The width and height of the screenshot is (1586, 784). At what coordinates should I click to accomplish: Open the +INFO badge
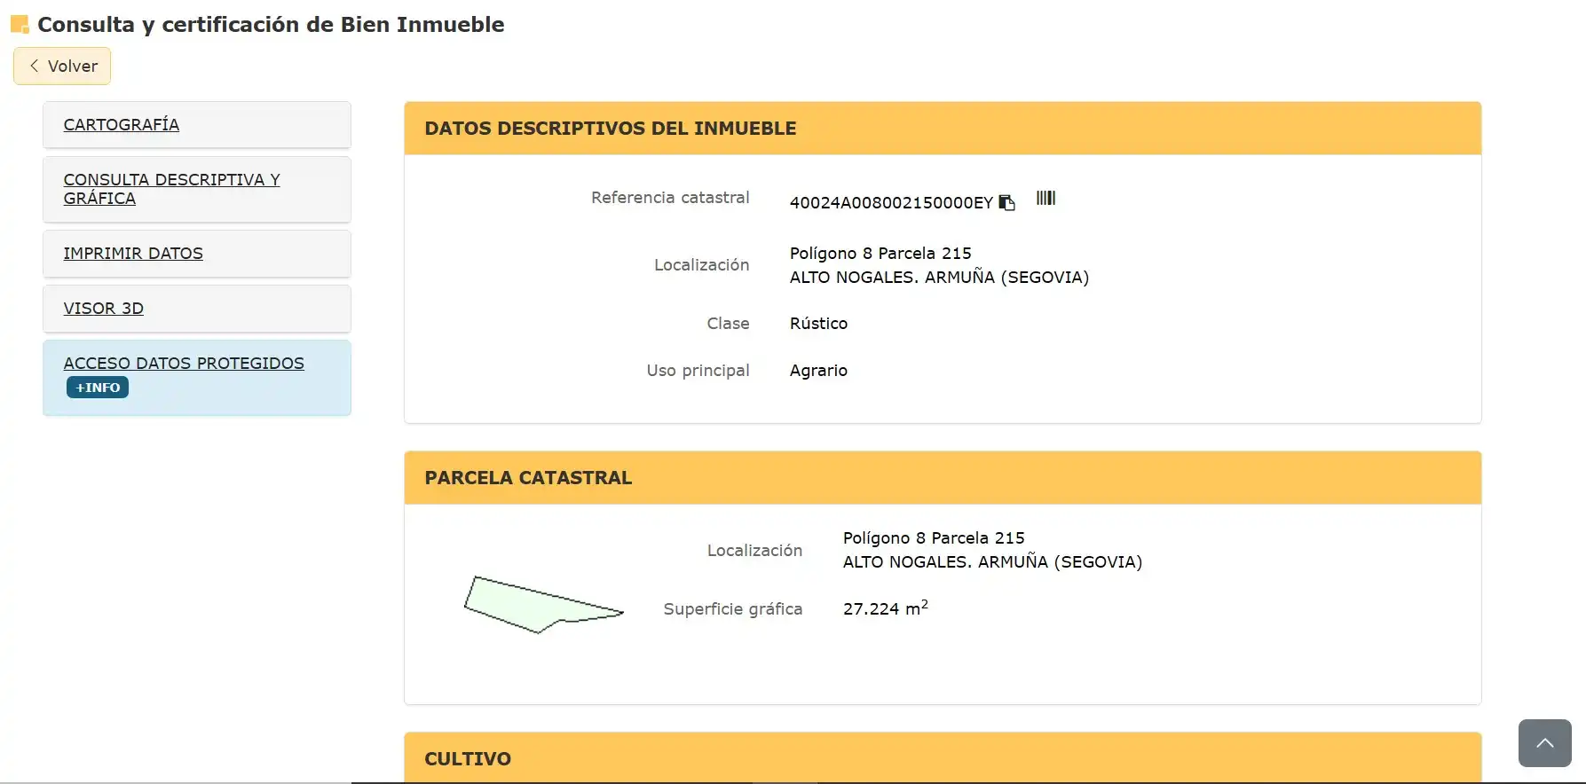point(98,388)
